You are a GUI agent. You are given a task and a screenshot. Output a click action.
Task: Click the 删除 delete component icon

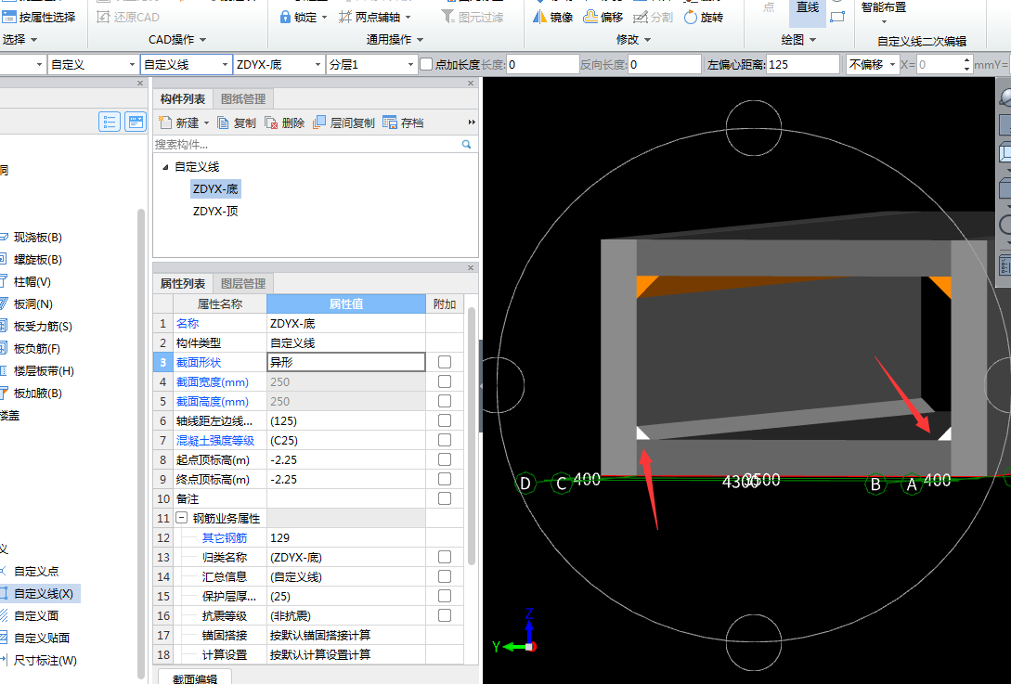271,123
